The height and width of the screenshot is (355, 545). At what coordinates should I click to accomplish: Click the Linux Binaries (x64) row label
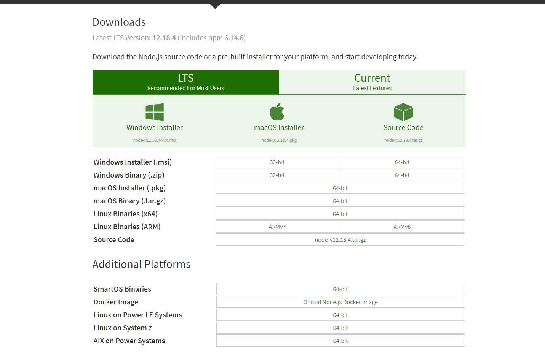point(126,214)
